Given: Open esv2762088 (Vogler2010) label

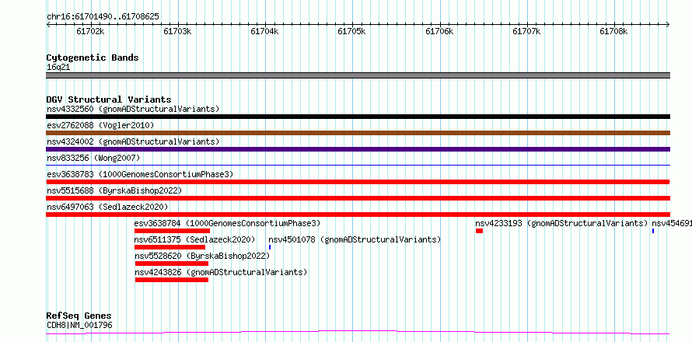Looking at the screenshot, I should tap(100, 125).
